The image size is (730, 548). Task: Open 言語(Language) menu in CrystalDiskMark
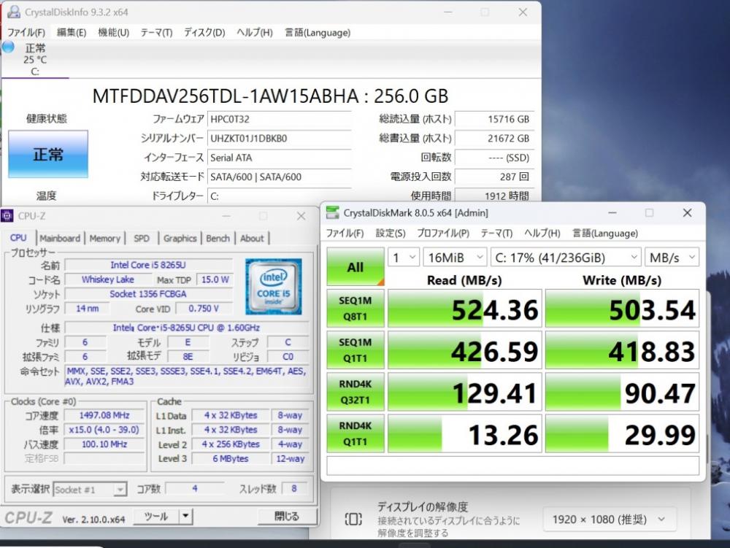604,233
